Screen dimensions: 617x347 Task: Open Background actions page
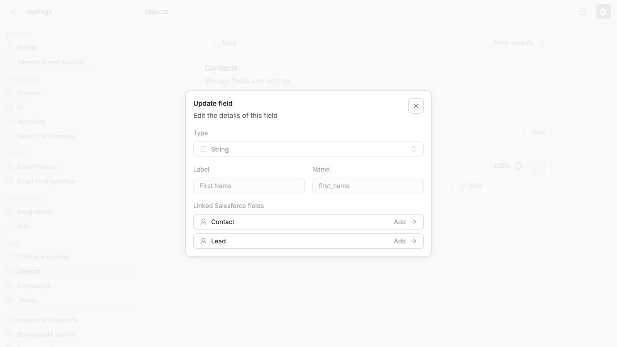click(x=70, y=334)
